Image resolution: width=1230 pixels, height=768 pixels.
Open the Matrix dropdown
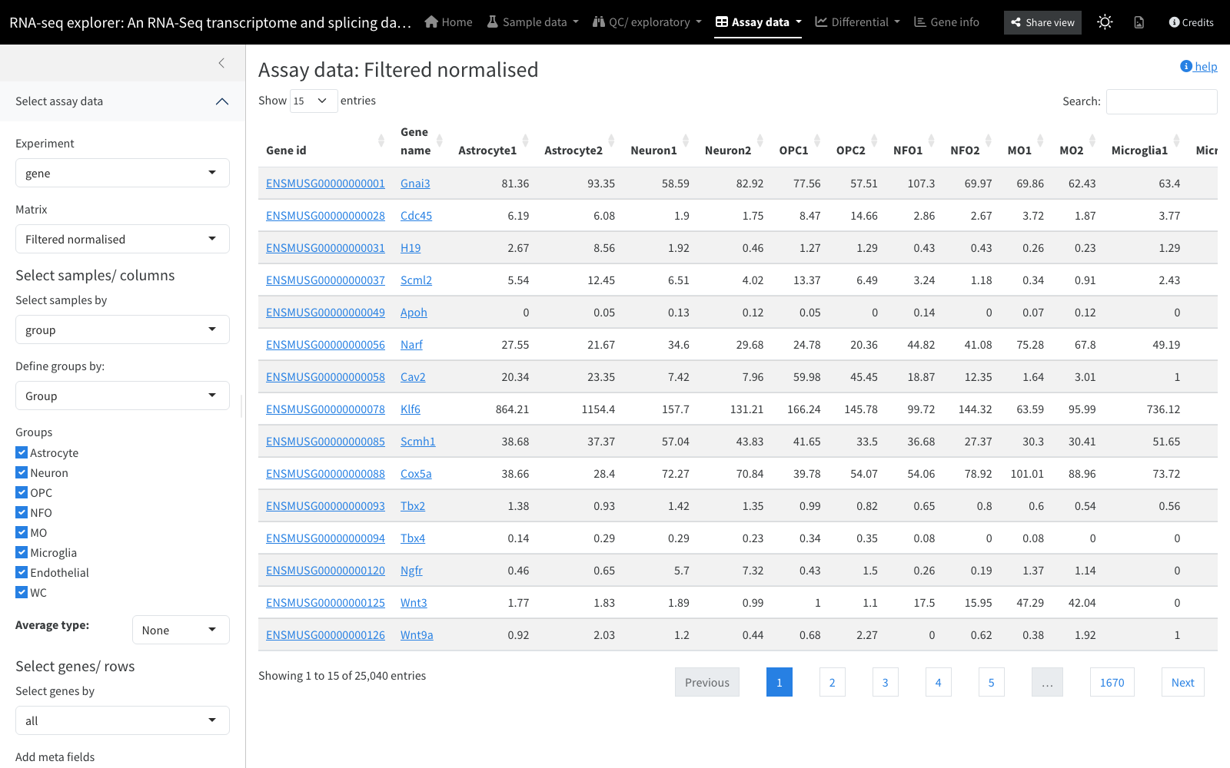click(x=122, y=239)
